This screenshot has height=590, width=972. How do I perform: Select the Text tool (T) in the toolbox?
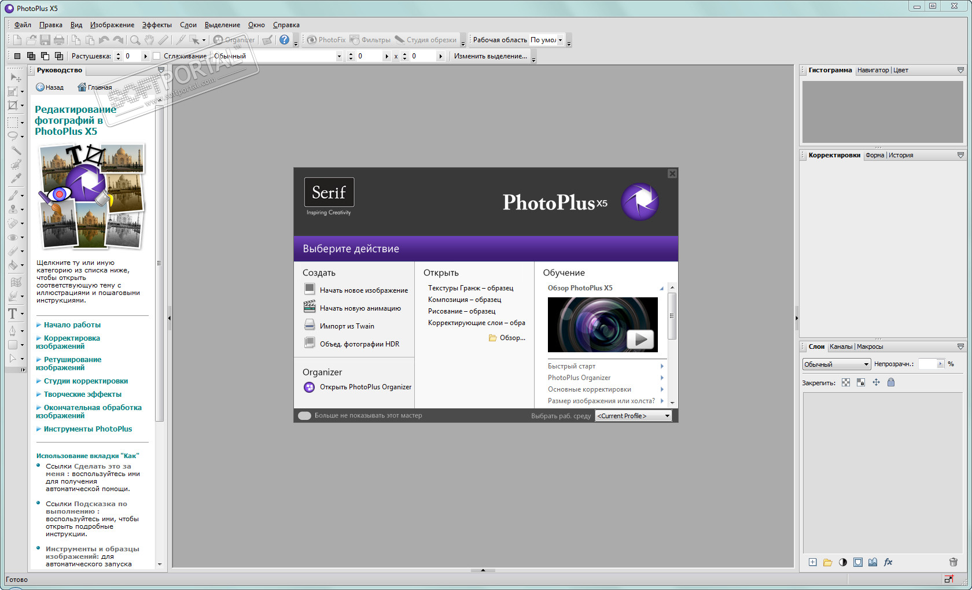13,314
